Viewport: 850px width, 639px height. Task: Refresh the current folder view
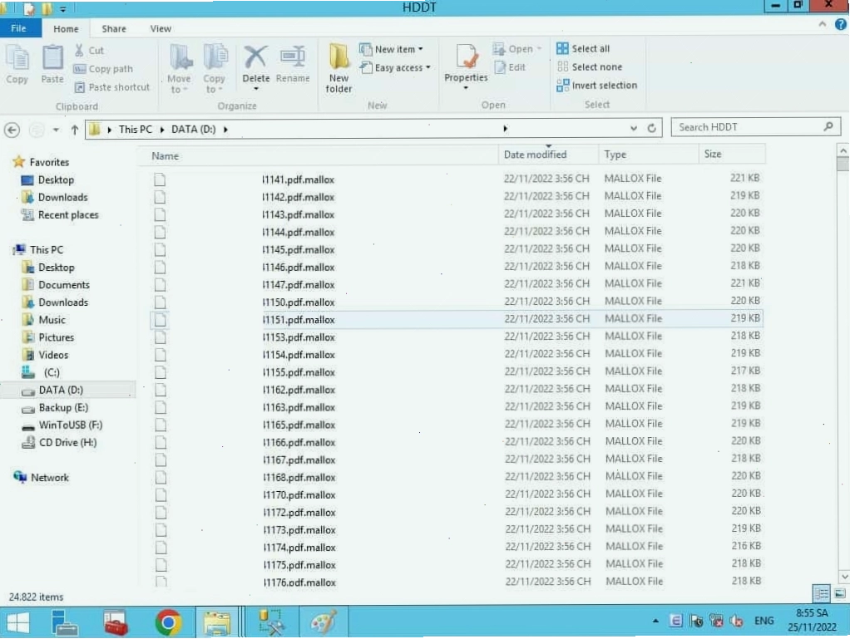click(x=651, y=128)
